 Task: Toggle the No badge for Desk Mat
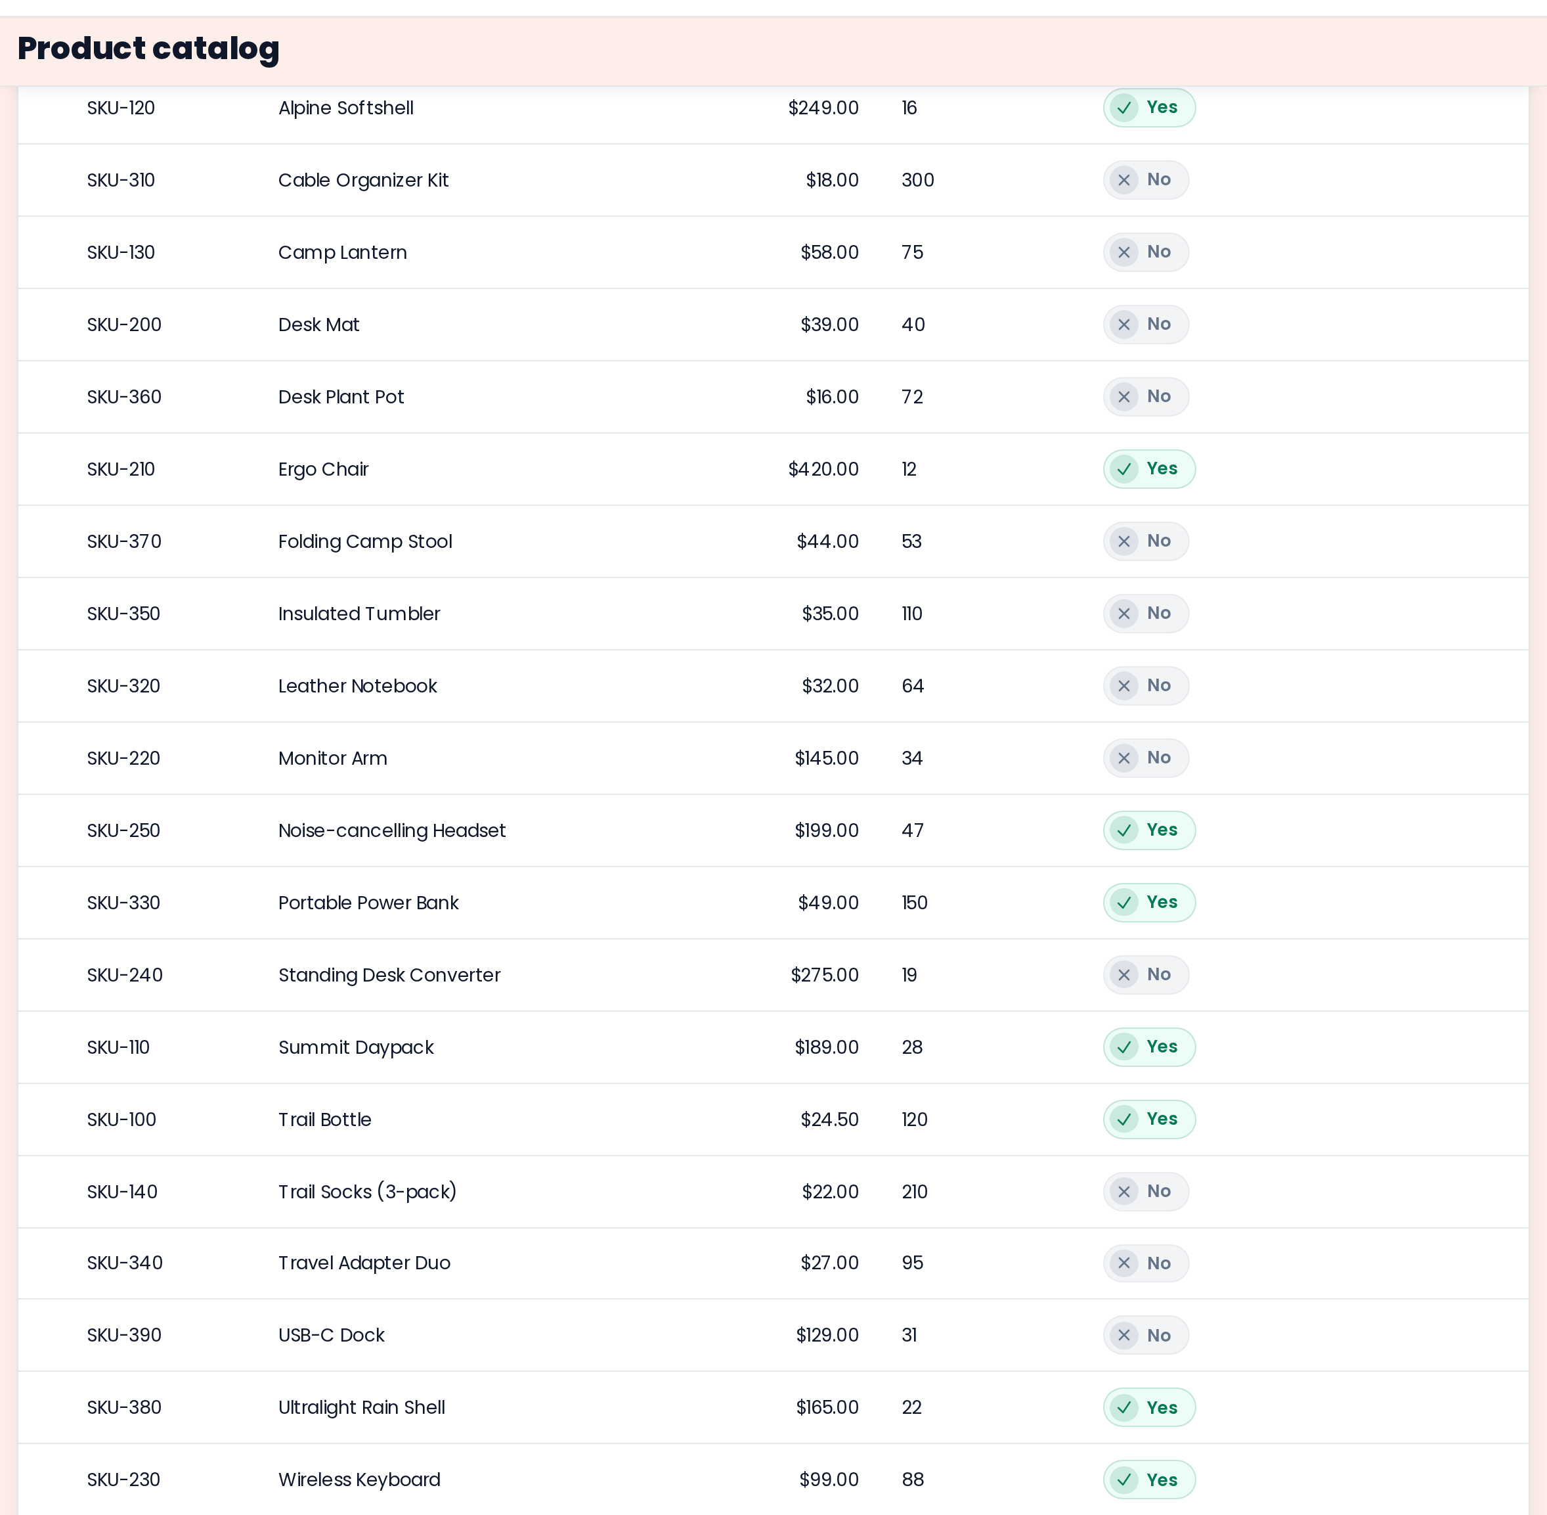click(1145, 324)
